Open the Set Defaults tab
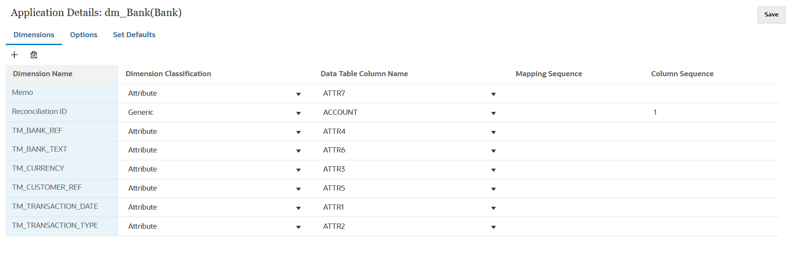The width and height of the screenshot is (800, 256). (134, 35)
